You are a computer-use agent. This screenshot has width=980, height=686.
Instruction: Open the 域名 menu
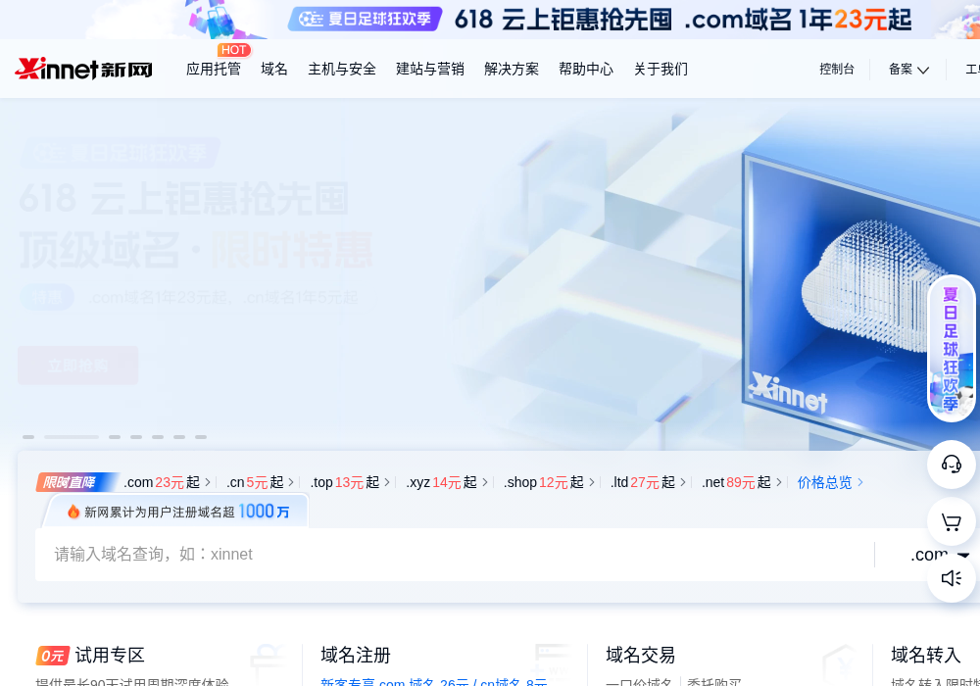coord(273,69)
